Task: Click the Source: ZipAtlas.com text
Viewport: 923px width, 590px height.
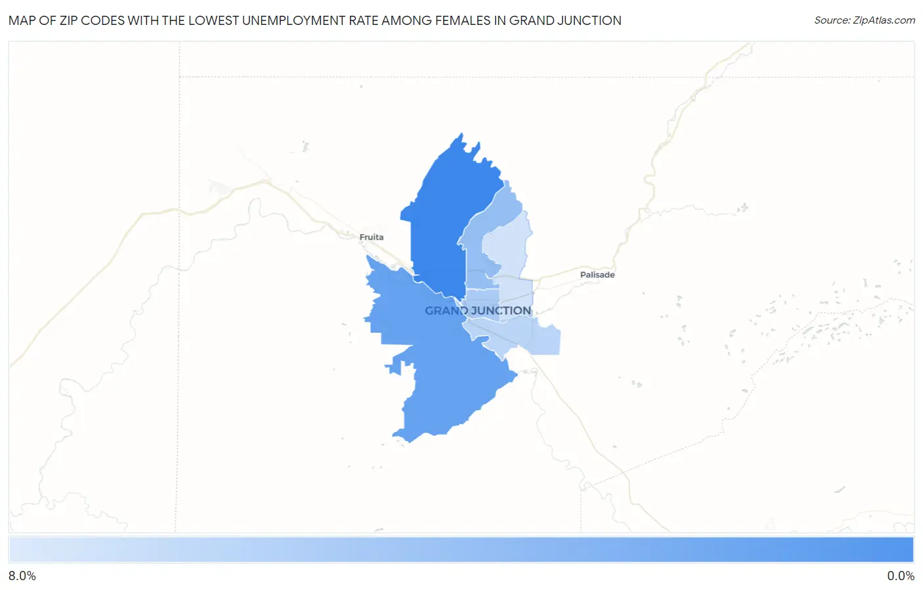Action: tap(865, 20)
